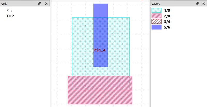
Task: Click the blue vertical rectangle top above cyan box
Action: 101,10
